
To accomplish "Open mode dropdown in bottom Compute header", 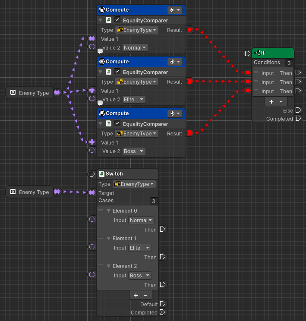I will [x=175, y=113].
